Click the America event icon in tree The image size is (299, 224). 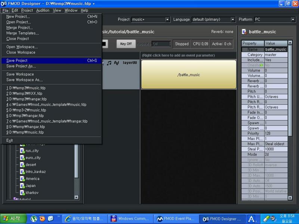22,179
